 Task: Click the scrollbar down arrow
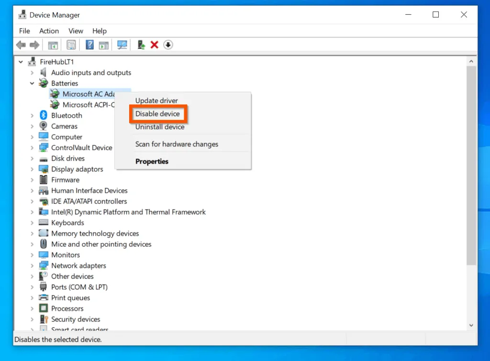471,324
